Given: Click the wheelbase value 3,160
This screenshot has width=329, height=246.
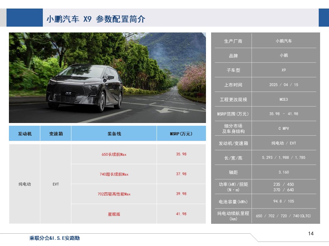Looking at the screenshot, I should (x=284, y=172).
